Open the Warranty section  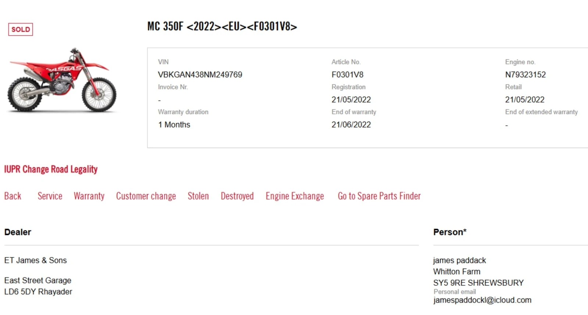[89, 196]
